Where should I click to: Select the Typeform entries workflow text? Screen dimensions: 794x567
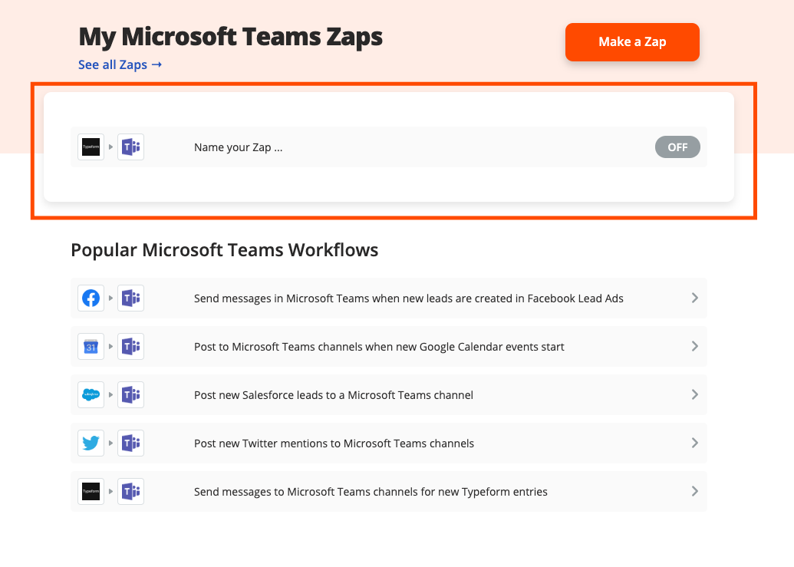click(x=371, y=492)
